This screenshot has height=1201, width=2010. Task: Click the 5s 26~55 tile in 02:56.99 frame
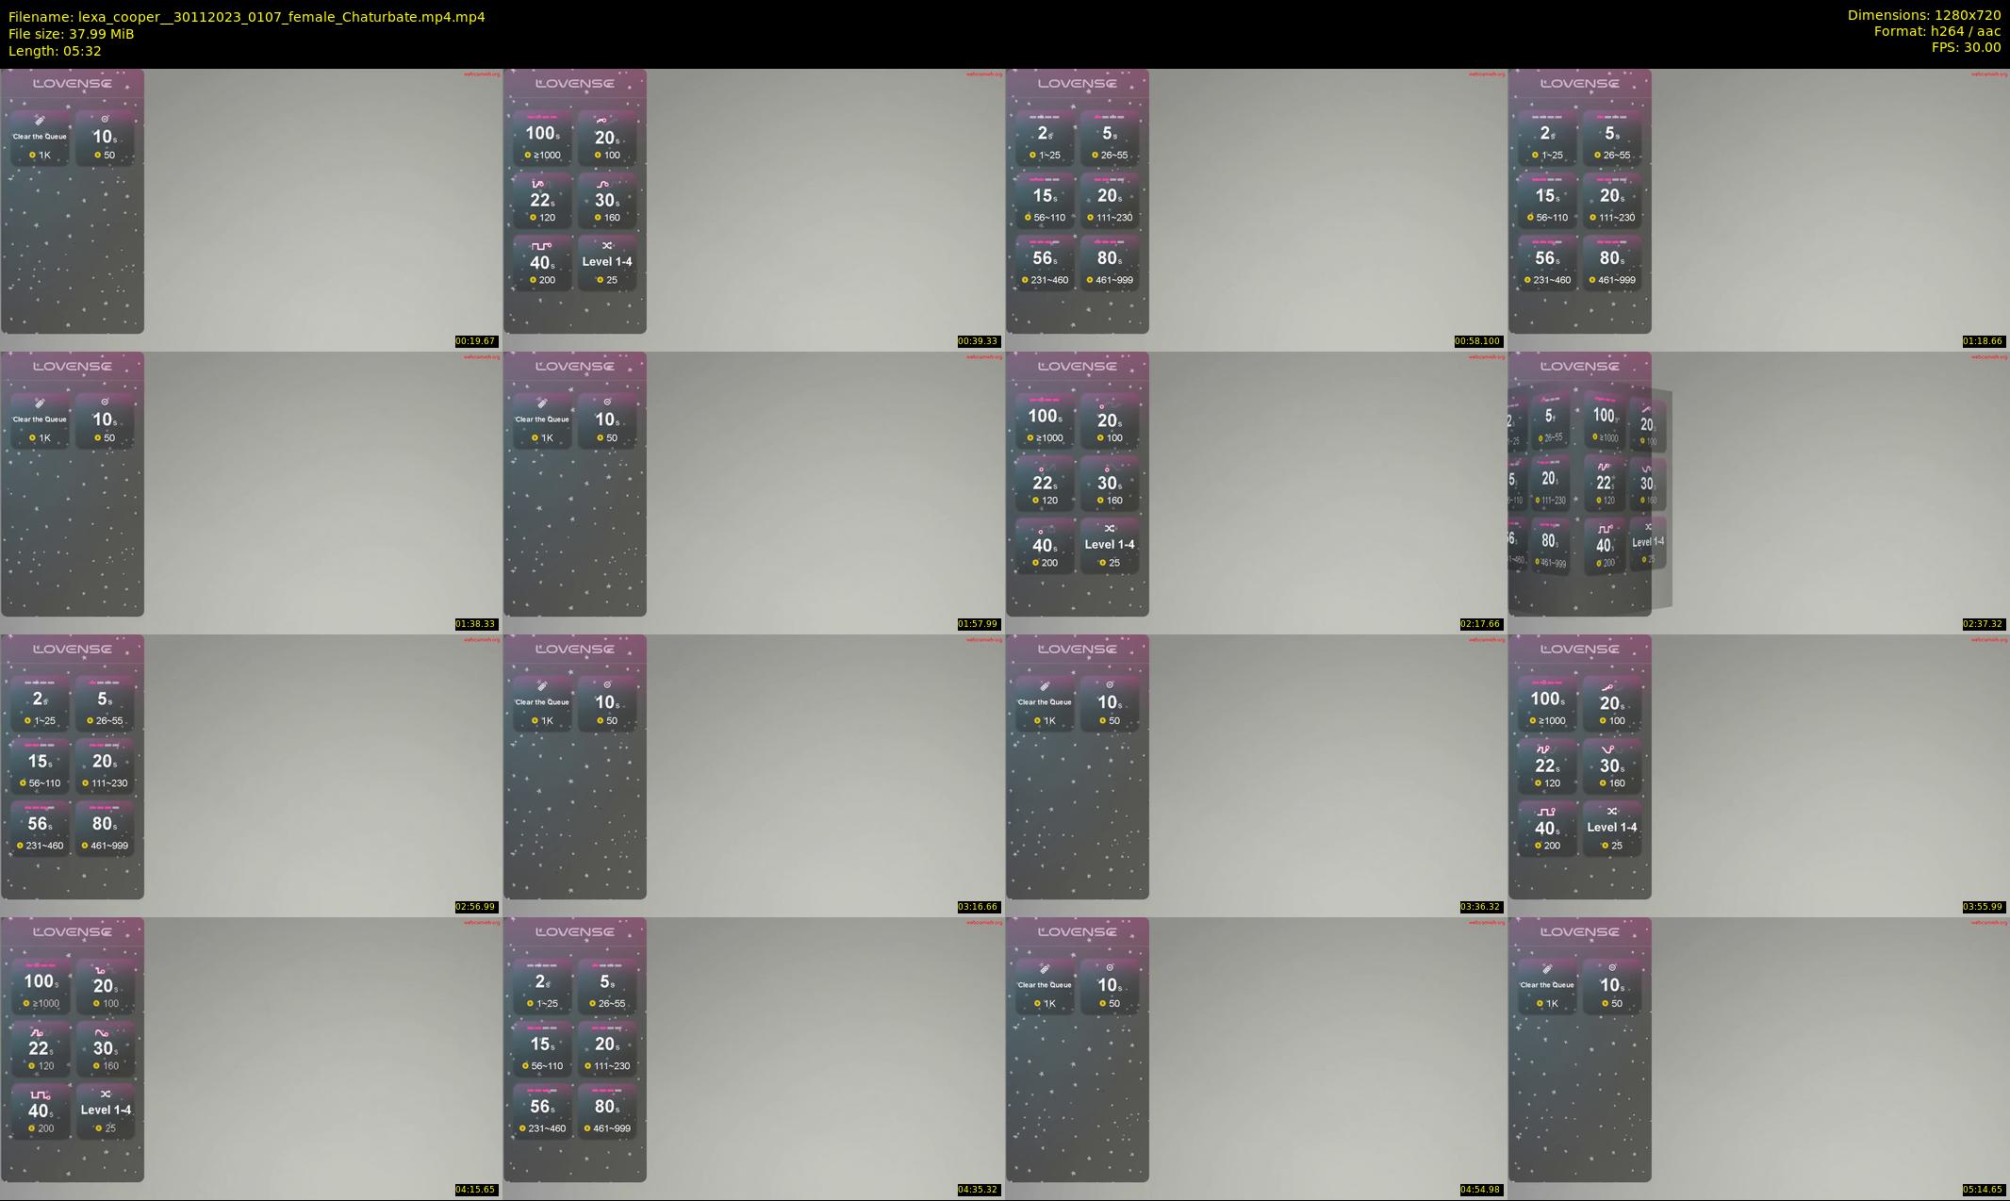tap(105, 703)
